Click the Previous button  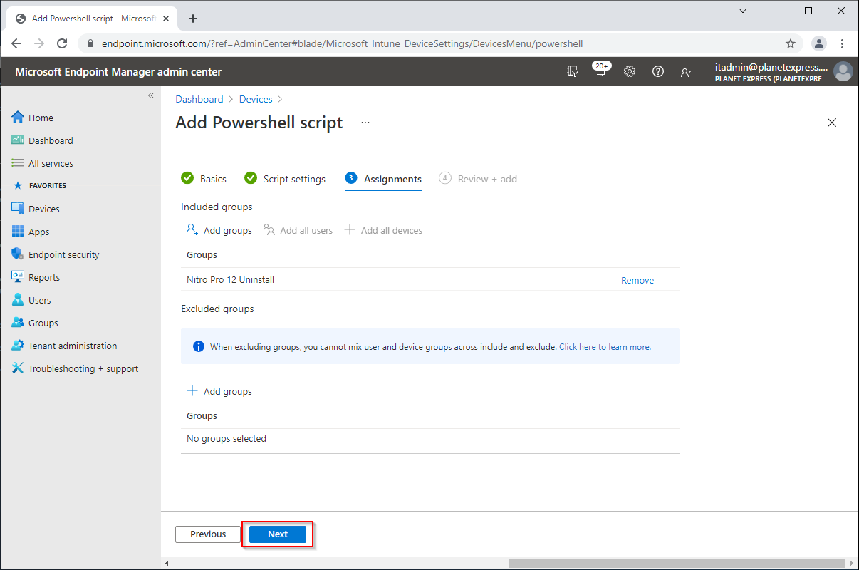[208, 534]
